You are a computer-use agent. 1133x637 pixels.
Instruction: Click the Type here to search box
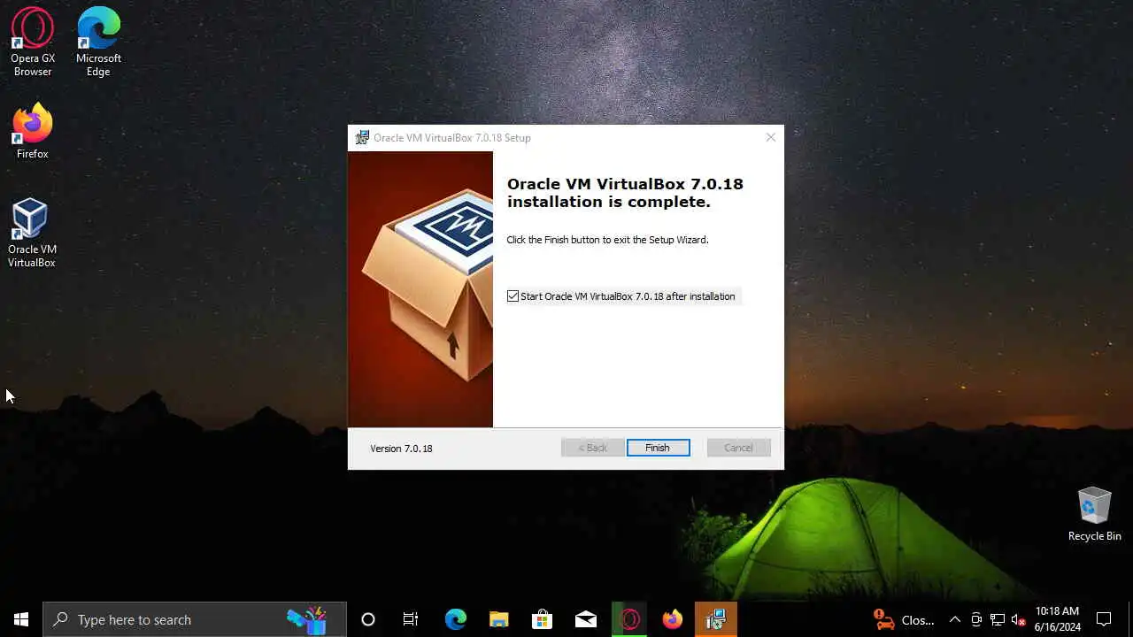coord(195,619)
